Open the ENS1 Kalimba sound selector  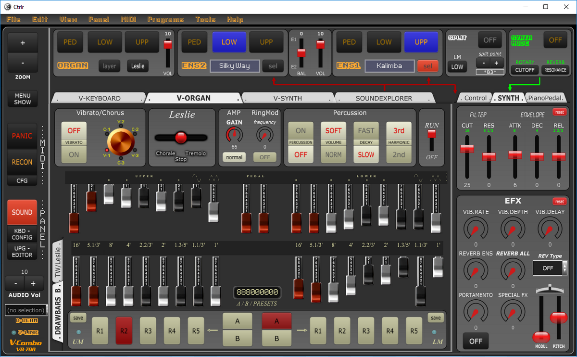[x=389, y=66]
